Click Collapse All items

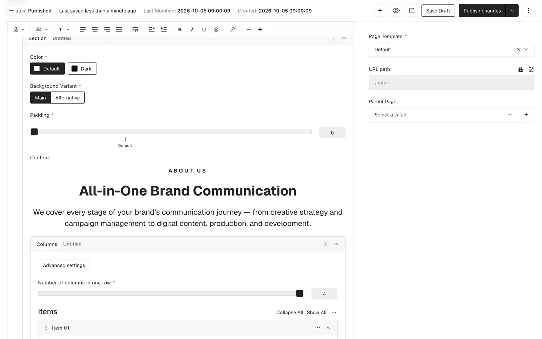click(290, 313)
